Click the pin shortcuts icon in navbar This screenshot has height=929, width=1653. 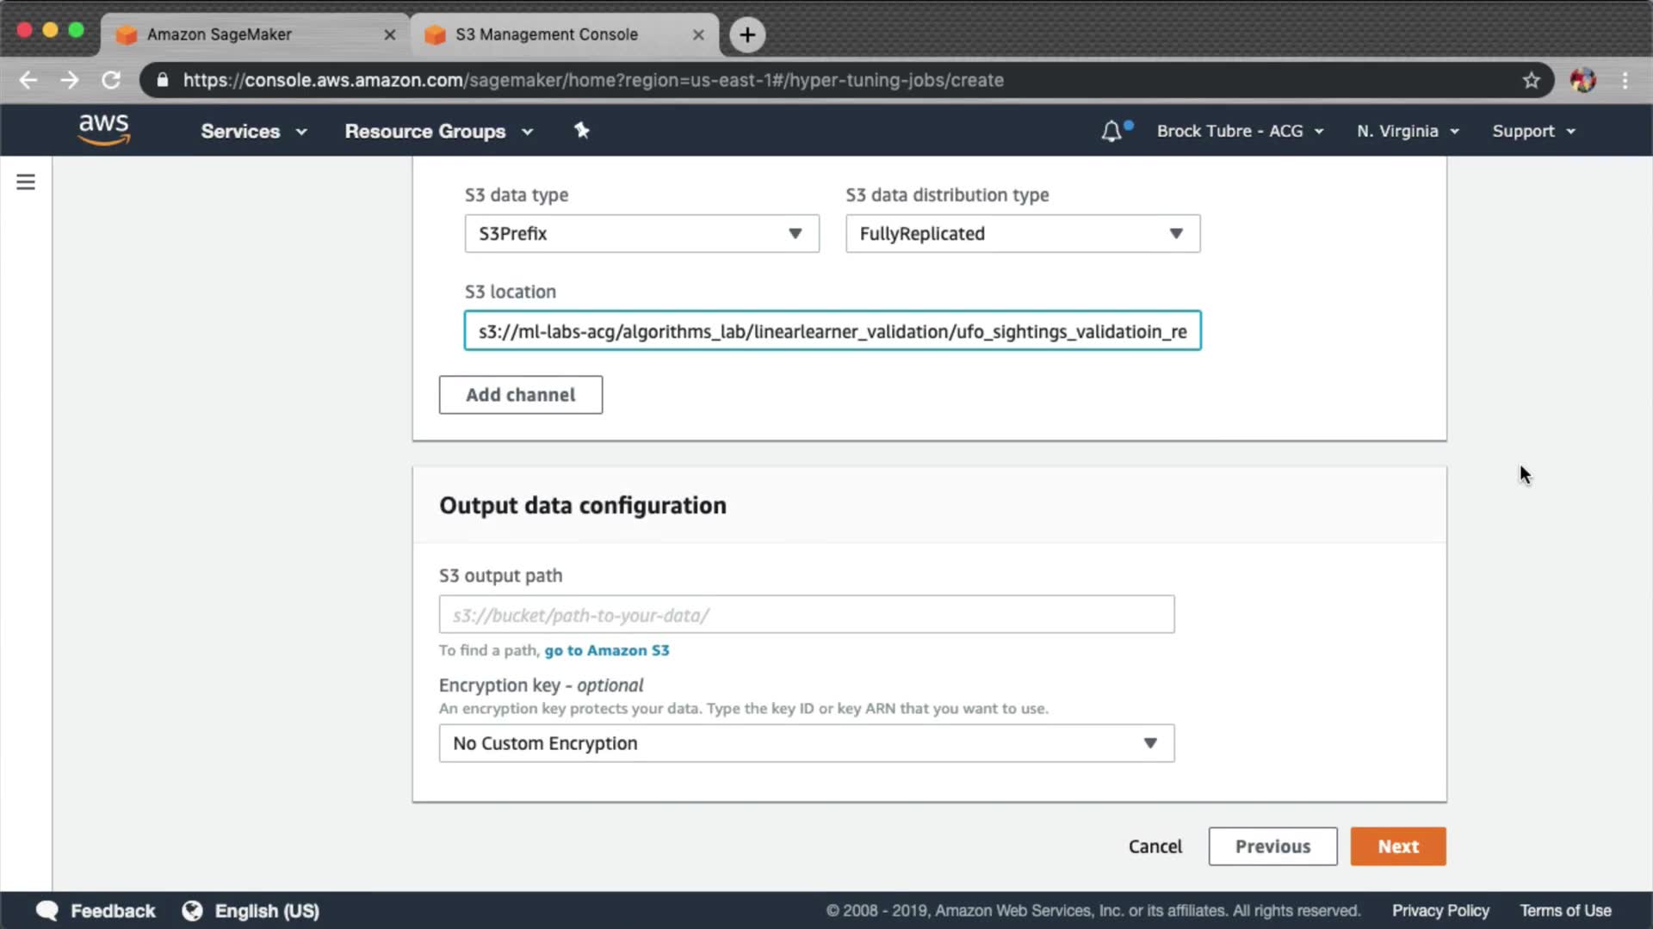click(582, 131)
